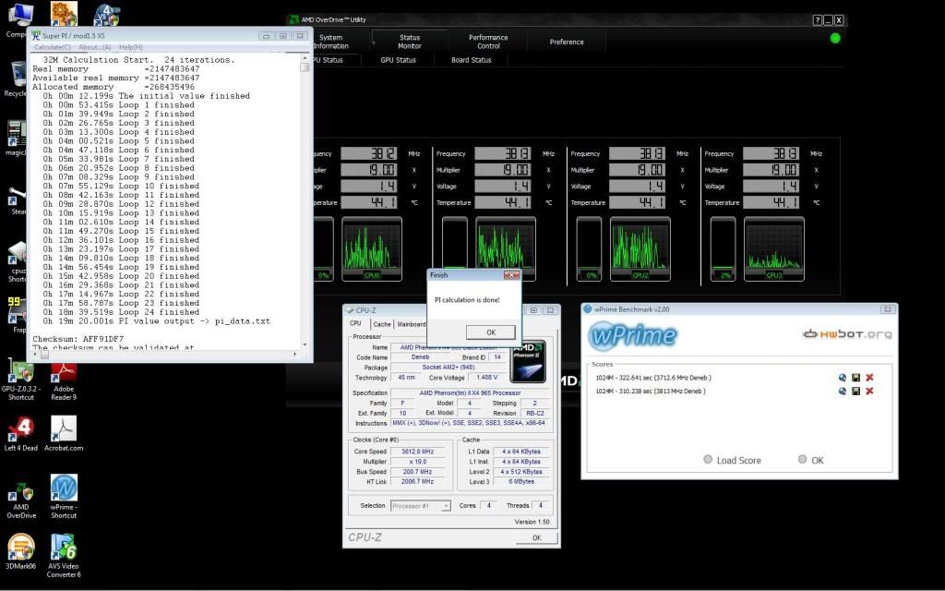945x591 pixels.
Task: Open the Acrobat.com desktop icon
Action: pyautogui.click(x=64, y=434)
